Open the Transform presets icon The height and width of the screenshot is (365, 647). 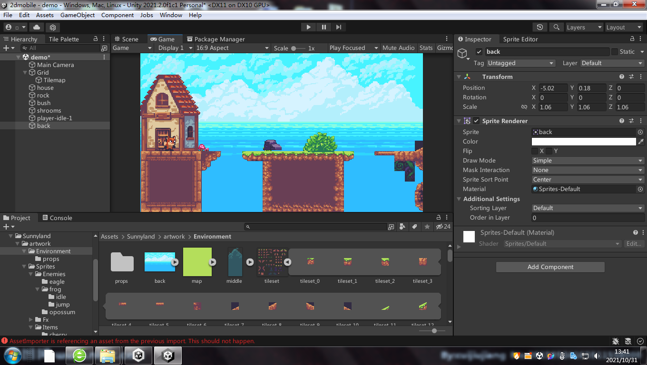(x=631, y=77)
